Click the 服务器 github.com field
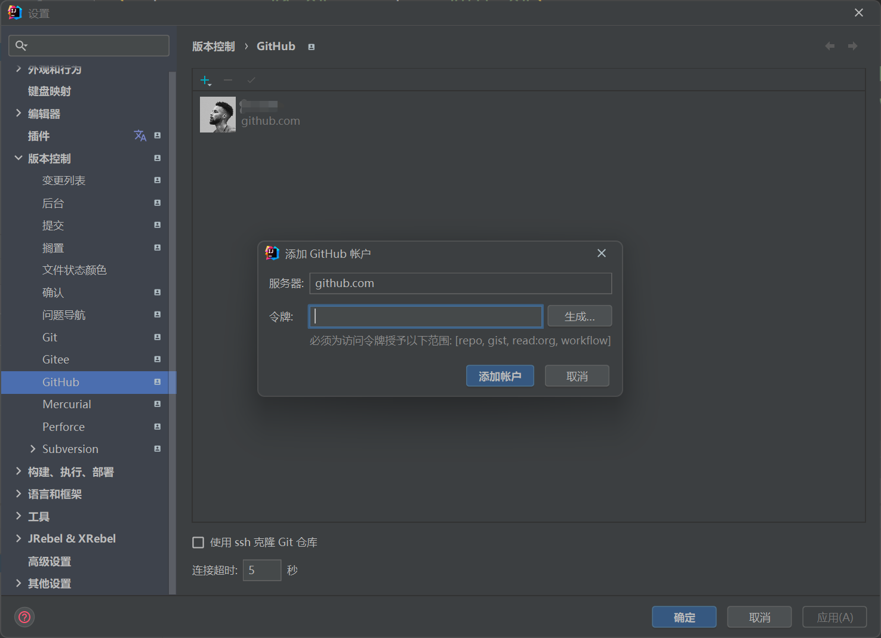Screen dimensions: 881x638 coord(461,283)
